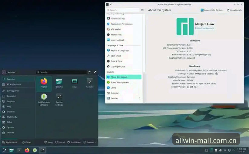Open Konsole from the taskbar
Image resolution: width=249 pixels, height=154 pixels.
click(x=19, y=150)
